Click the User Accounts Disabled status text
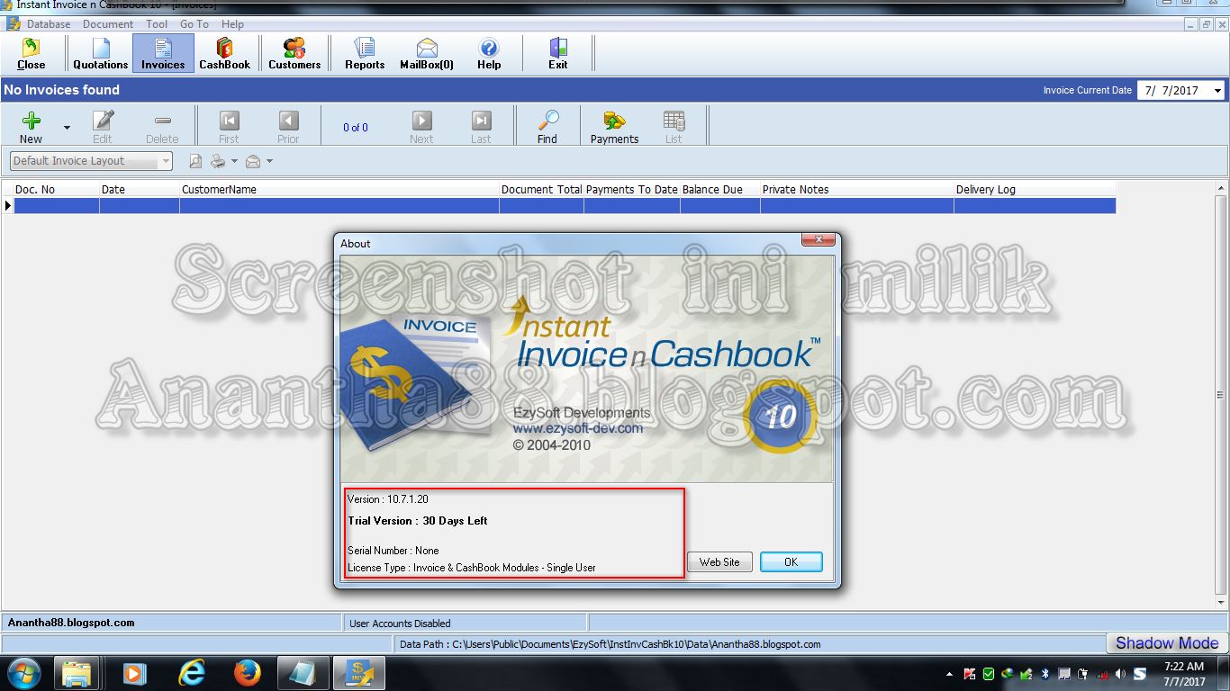1230x691 pixels. tap(400, 623)
